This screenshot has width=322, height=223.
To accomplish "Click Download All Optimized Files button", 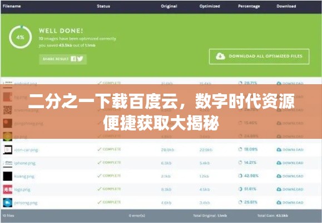I will coord(259,56).
